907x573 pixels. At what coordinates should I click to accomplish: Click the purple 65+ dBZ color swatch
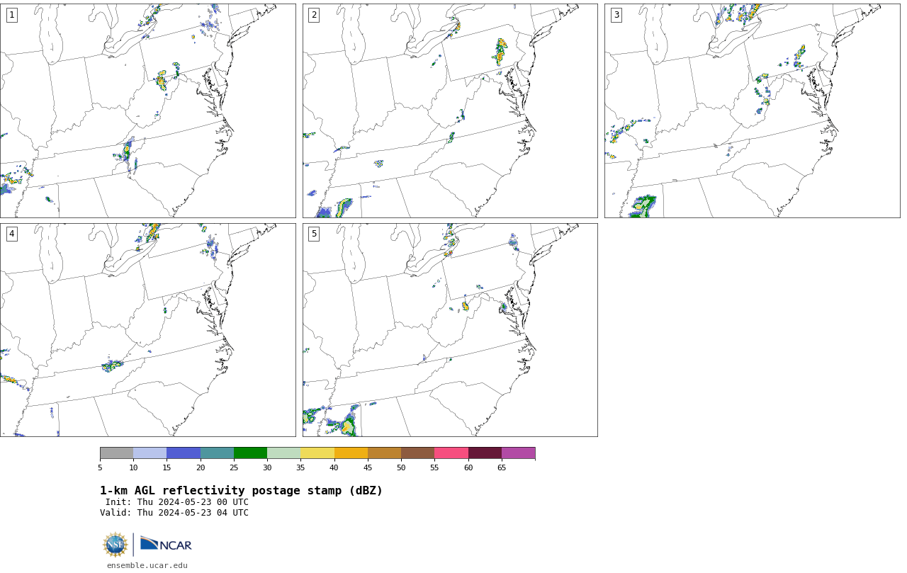pos(518,453)
